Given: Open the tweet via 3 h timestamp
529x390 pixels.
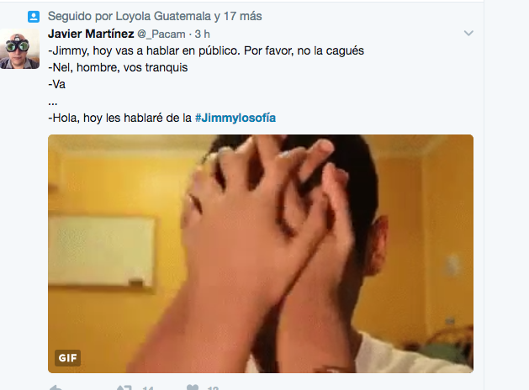Looking at the screenshot, I should pyautogui.click(x=202, y=34).
